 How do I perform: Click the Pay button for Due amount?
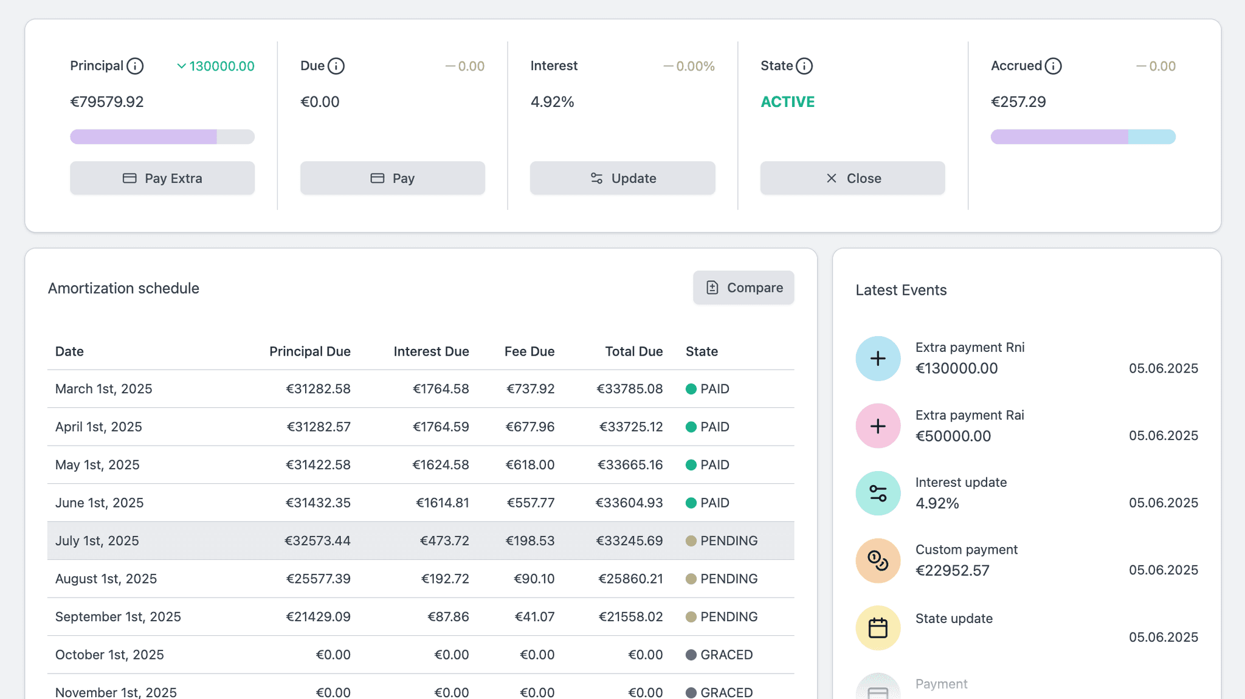point(392,178)
